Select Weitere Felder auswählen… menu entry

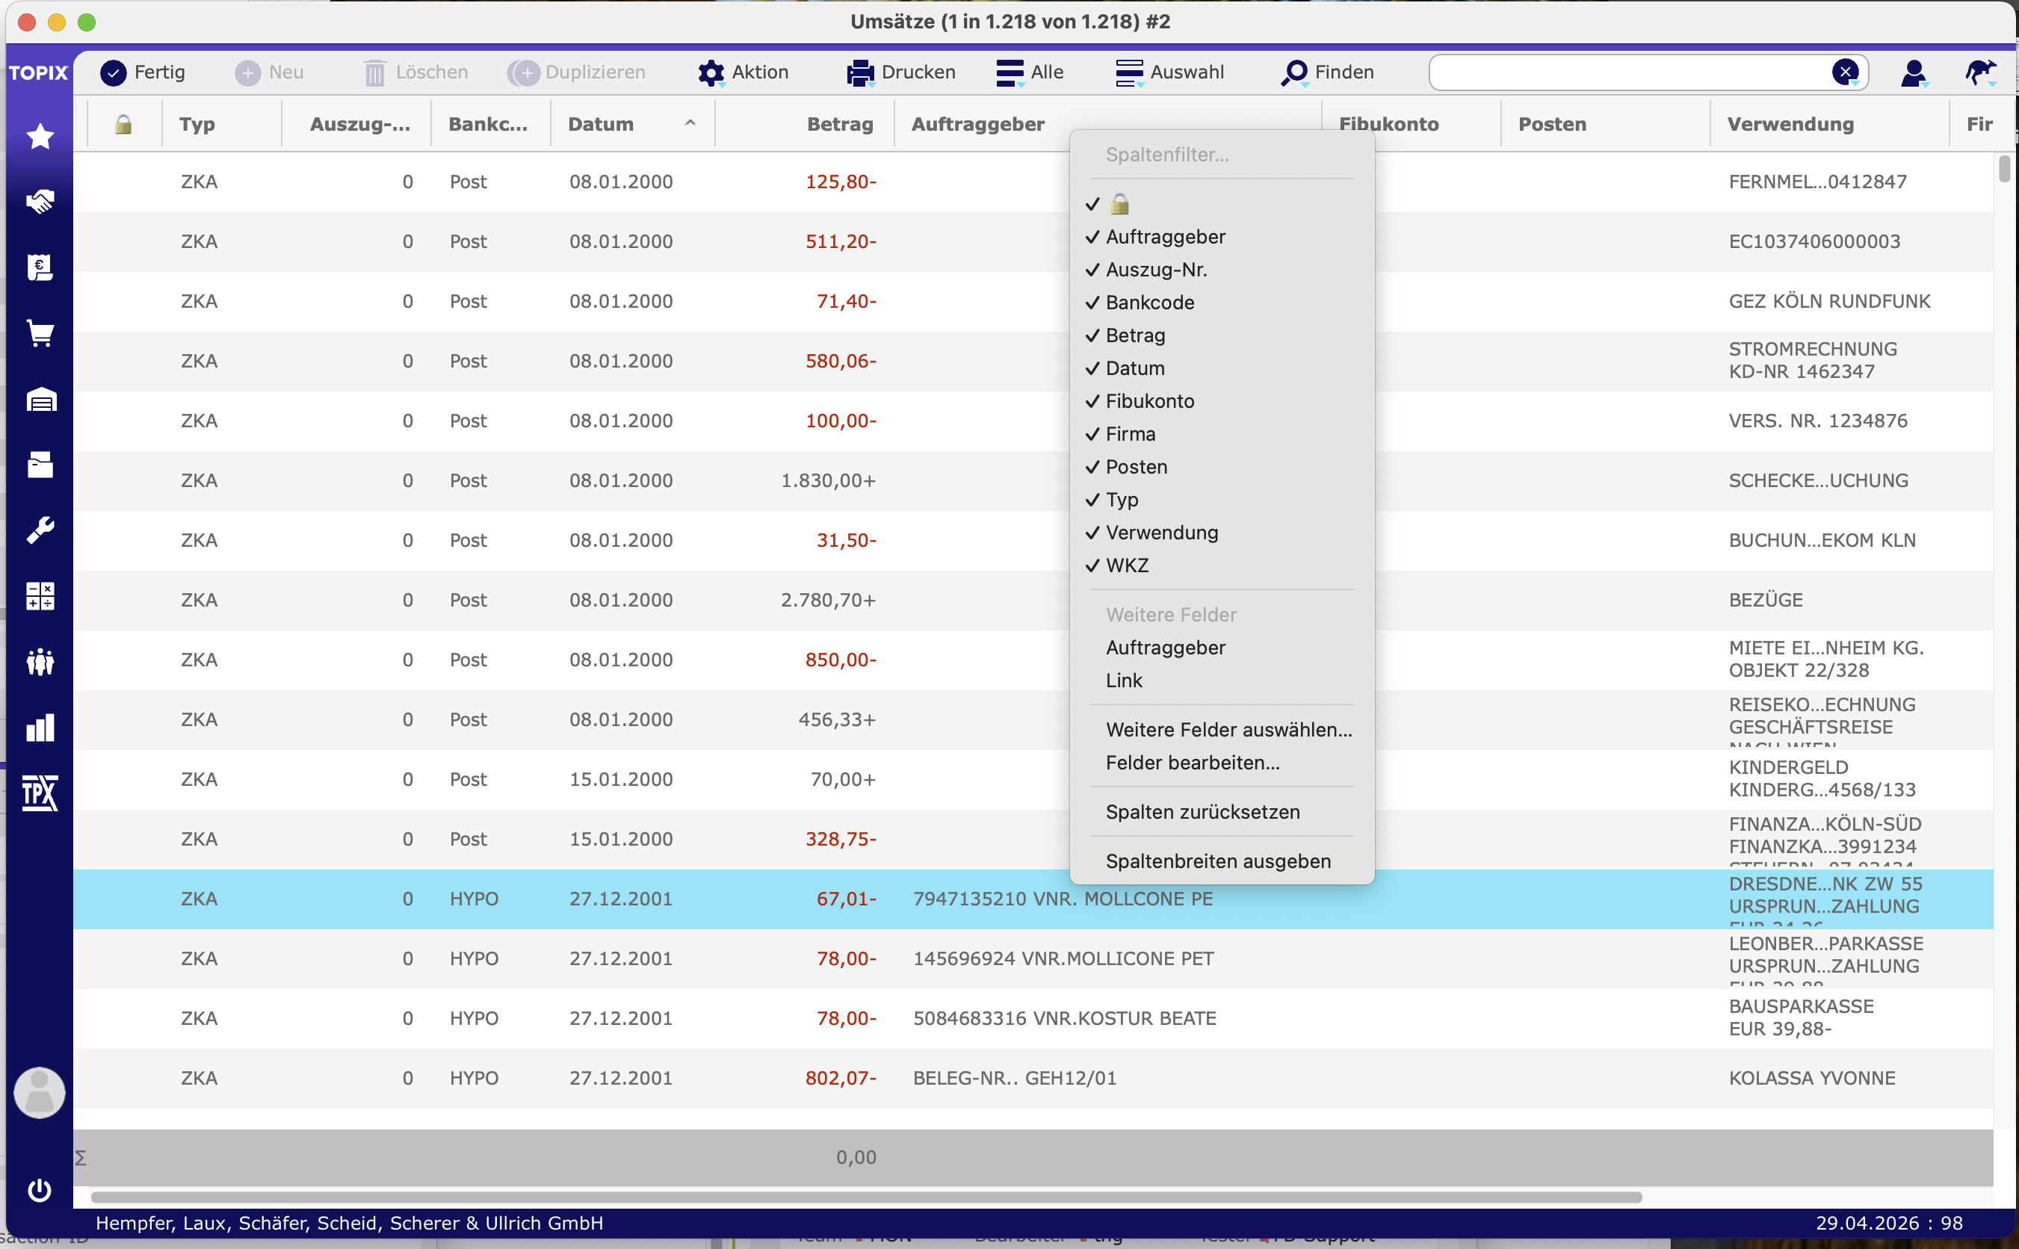click(x=1228, y=729)
